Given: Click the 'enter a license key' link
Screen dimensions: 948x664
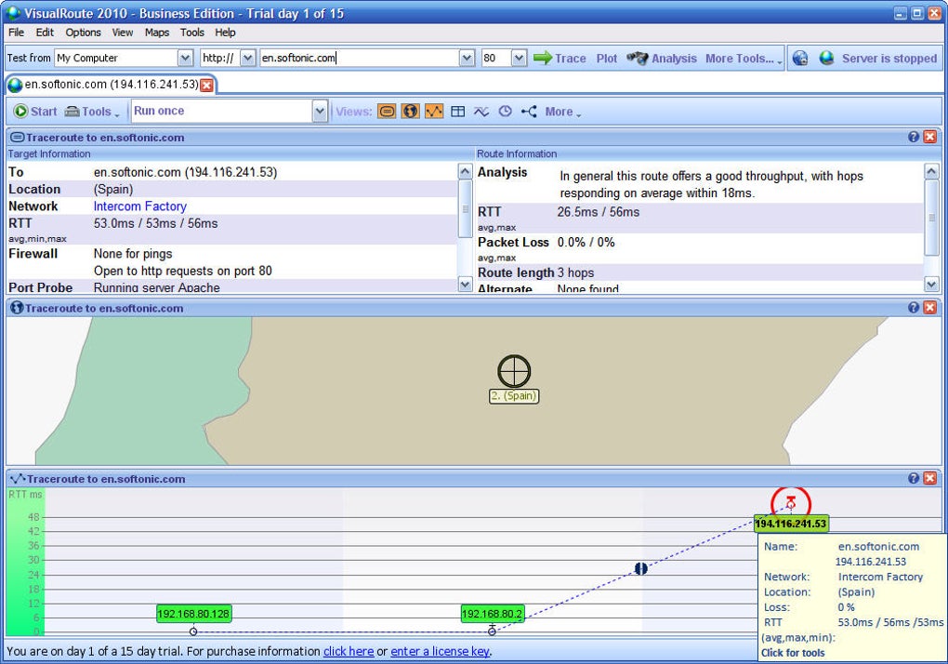Looking at the screenshot, I should coord(440,651).
